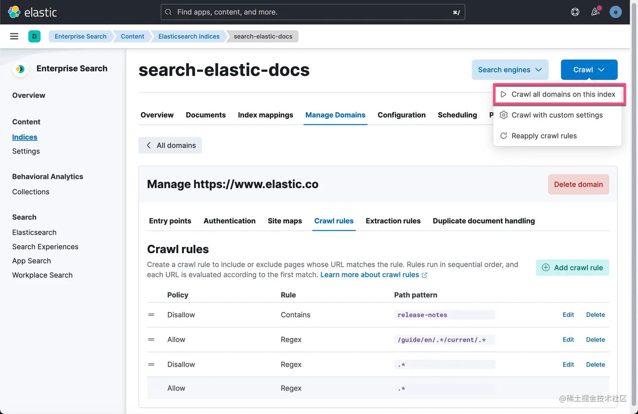Click the Enterprise Search sidebar logo icon

[x=20, y=69]
